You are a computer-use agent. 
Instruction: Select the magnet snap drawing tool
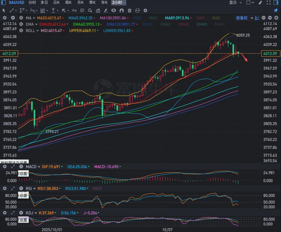click(121, 11)
